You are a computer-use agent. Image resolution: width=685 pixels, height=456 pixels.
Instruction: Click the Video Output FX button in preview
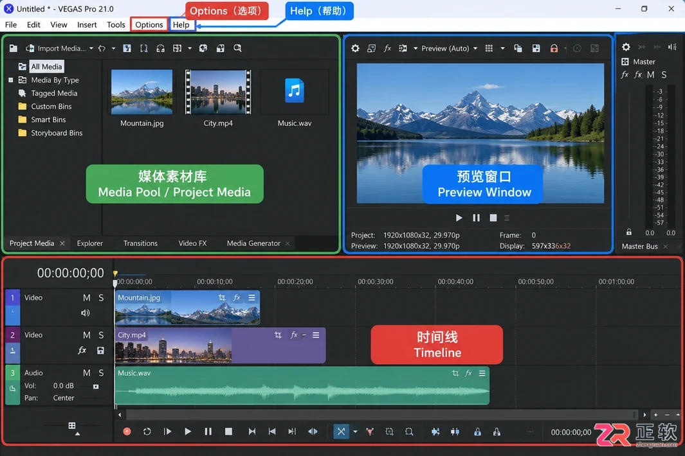click(387, 48)
